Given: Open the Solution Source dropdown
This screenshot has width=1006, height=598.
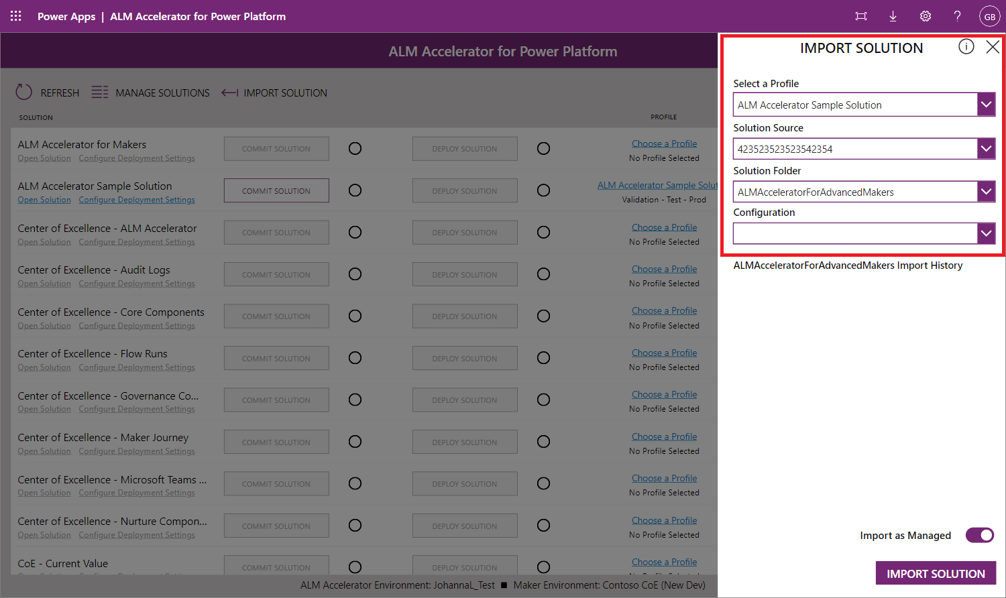Looking at the screenshot, I should tap(986, 148).
